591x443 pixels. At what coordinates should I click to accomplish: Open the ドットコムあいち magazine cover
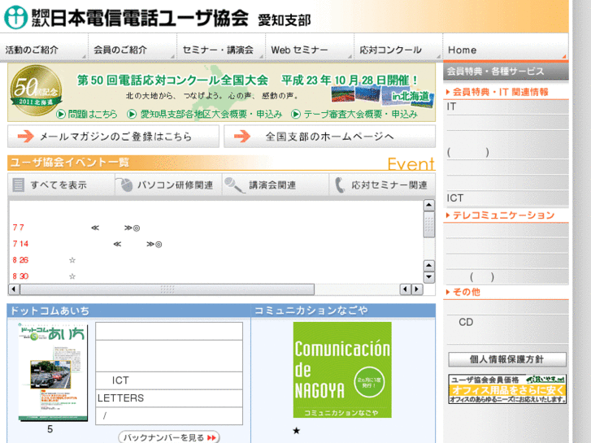point(53,371)
